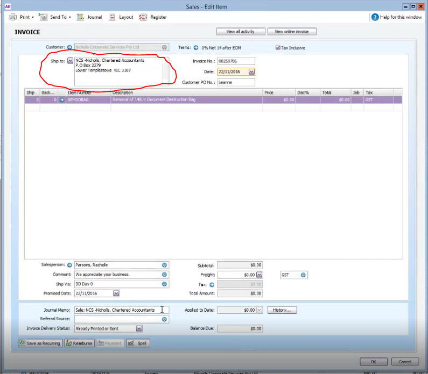This screenshot has width=428, height=374.
Task: Click the View online invoice button
Action: click(292, 32)
